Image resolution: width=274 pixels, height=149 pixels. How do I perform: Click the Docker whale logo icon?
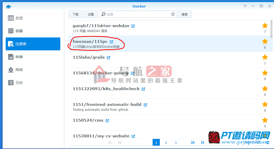coord(9,7)
